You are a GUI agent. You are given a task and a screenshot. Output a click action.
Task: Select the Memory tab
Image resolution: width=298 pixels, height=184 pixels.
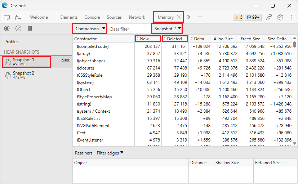point(165,17)
